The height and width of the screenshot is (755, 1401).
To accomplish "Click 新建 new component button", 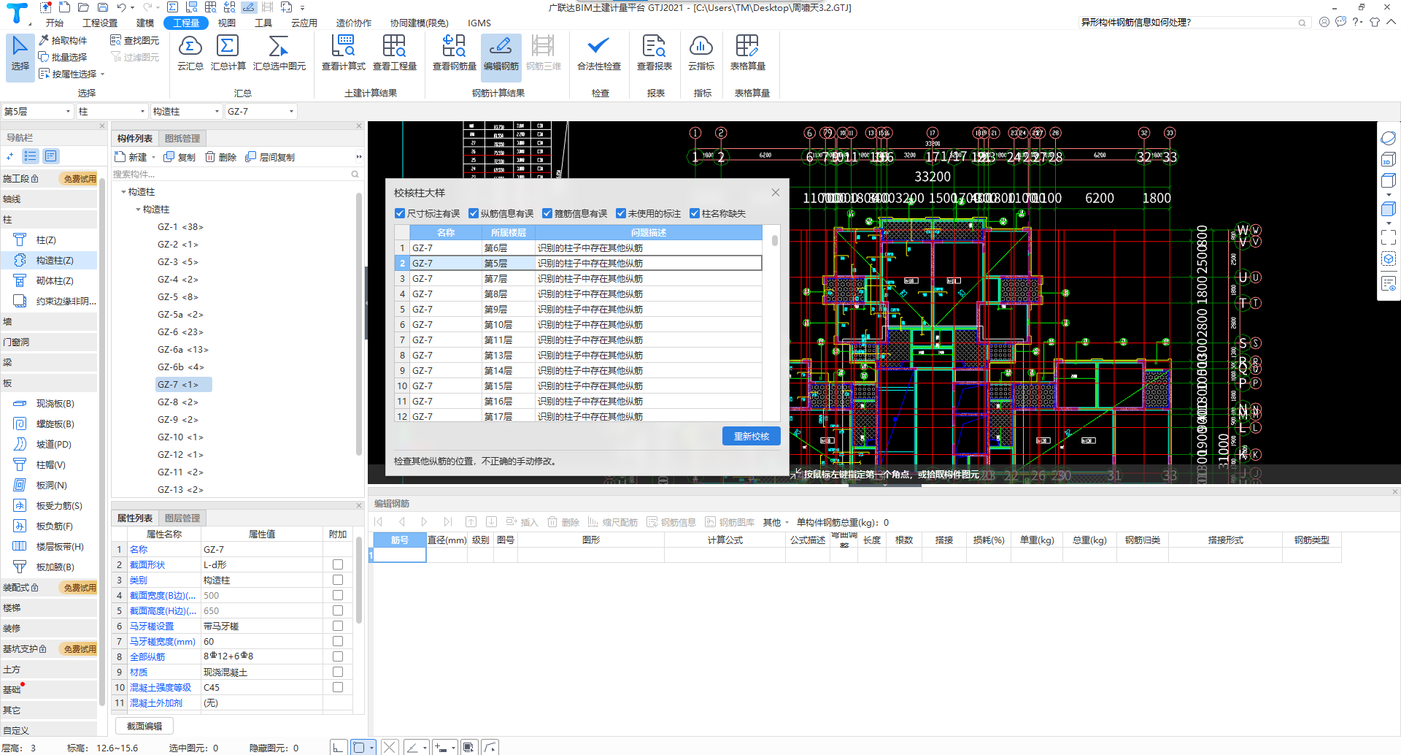I will (131, 157).
